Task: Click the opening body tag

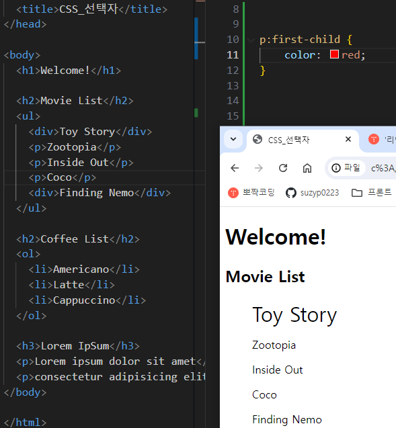Action: point(22,55)
